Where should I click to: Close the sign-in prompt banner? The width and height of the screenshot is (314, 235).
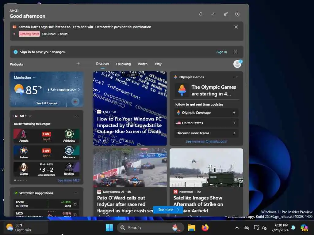pos(235,52)
